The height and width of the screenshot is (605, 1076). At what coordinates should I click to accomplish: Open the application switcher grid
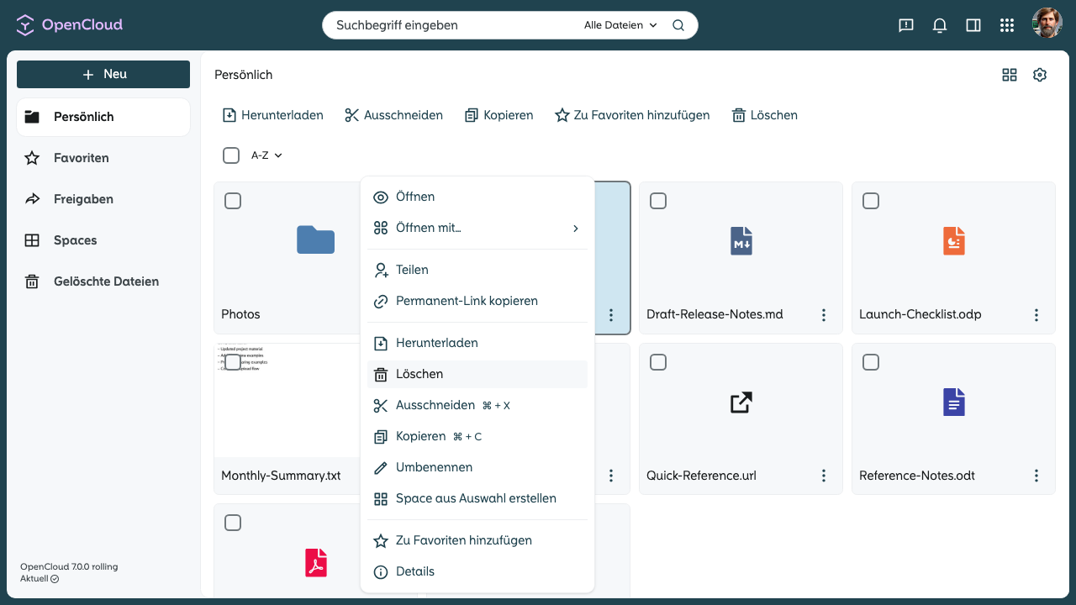[x=1007, y=25]
